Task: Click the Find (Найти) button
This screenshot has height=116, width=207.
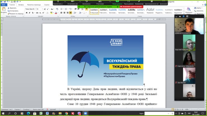Action: (x=198, y=8)
